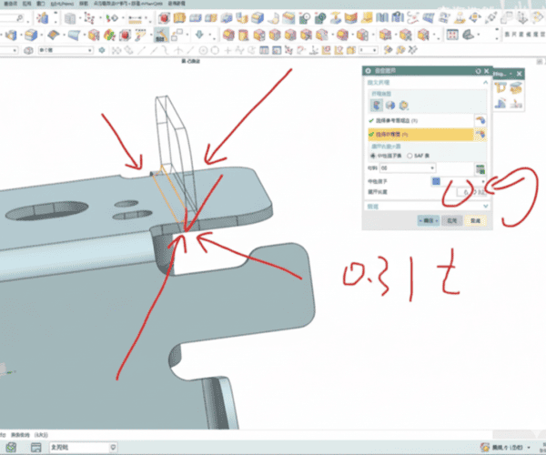
Task: Click the face-selection icon on the first select row
Action: [480, 121]
